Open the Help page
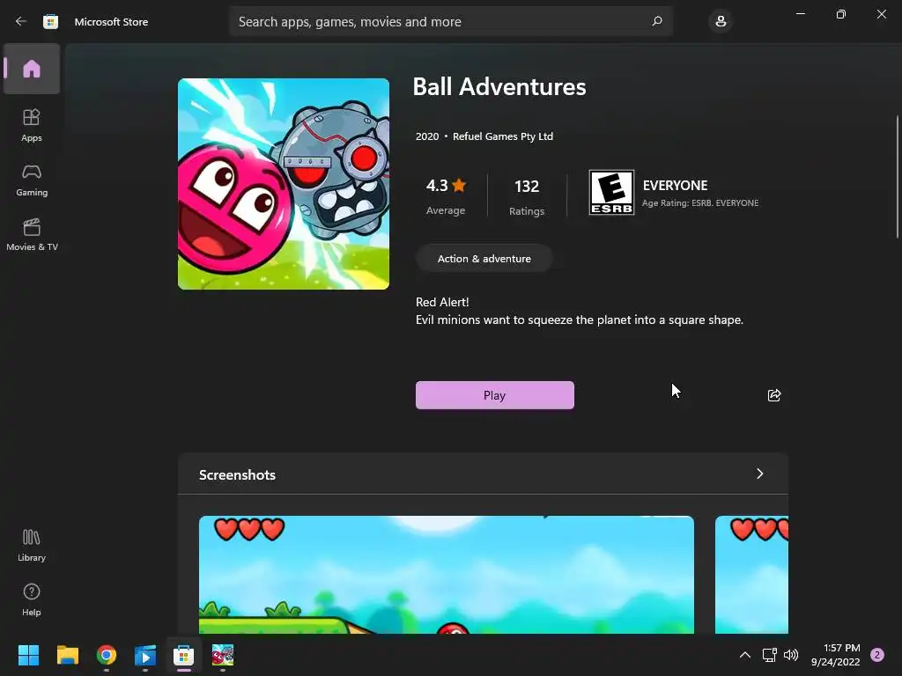The height and width of the screenshot is (676, 902). click(32, 599)
